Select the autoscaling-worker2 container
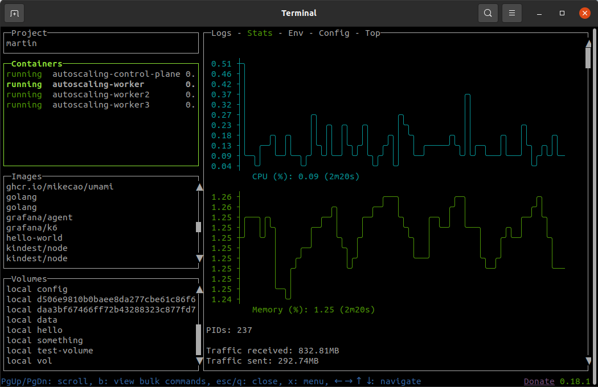 101,94
